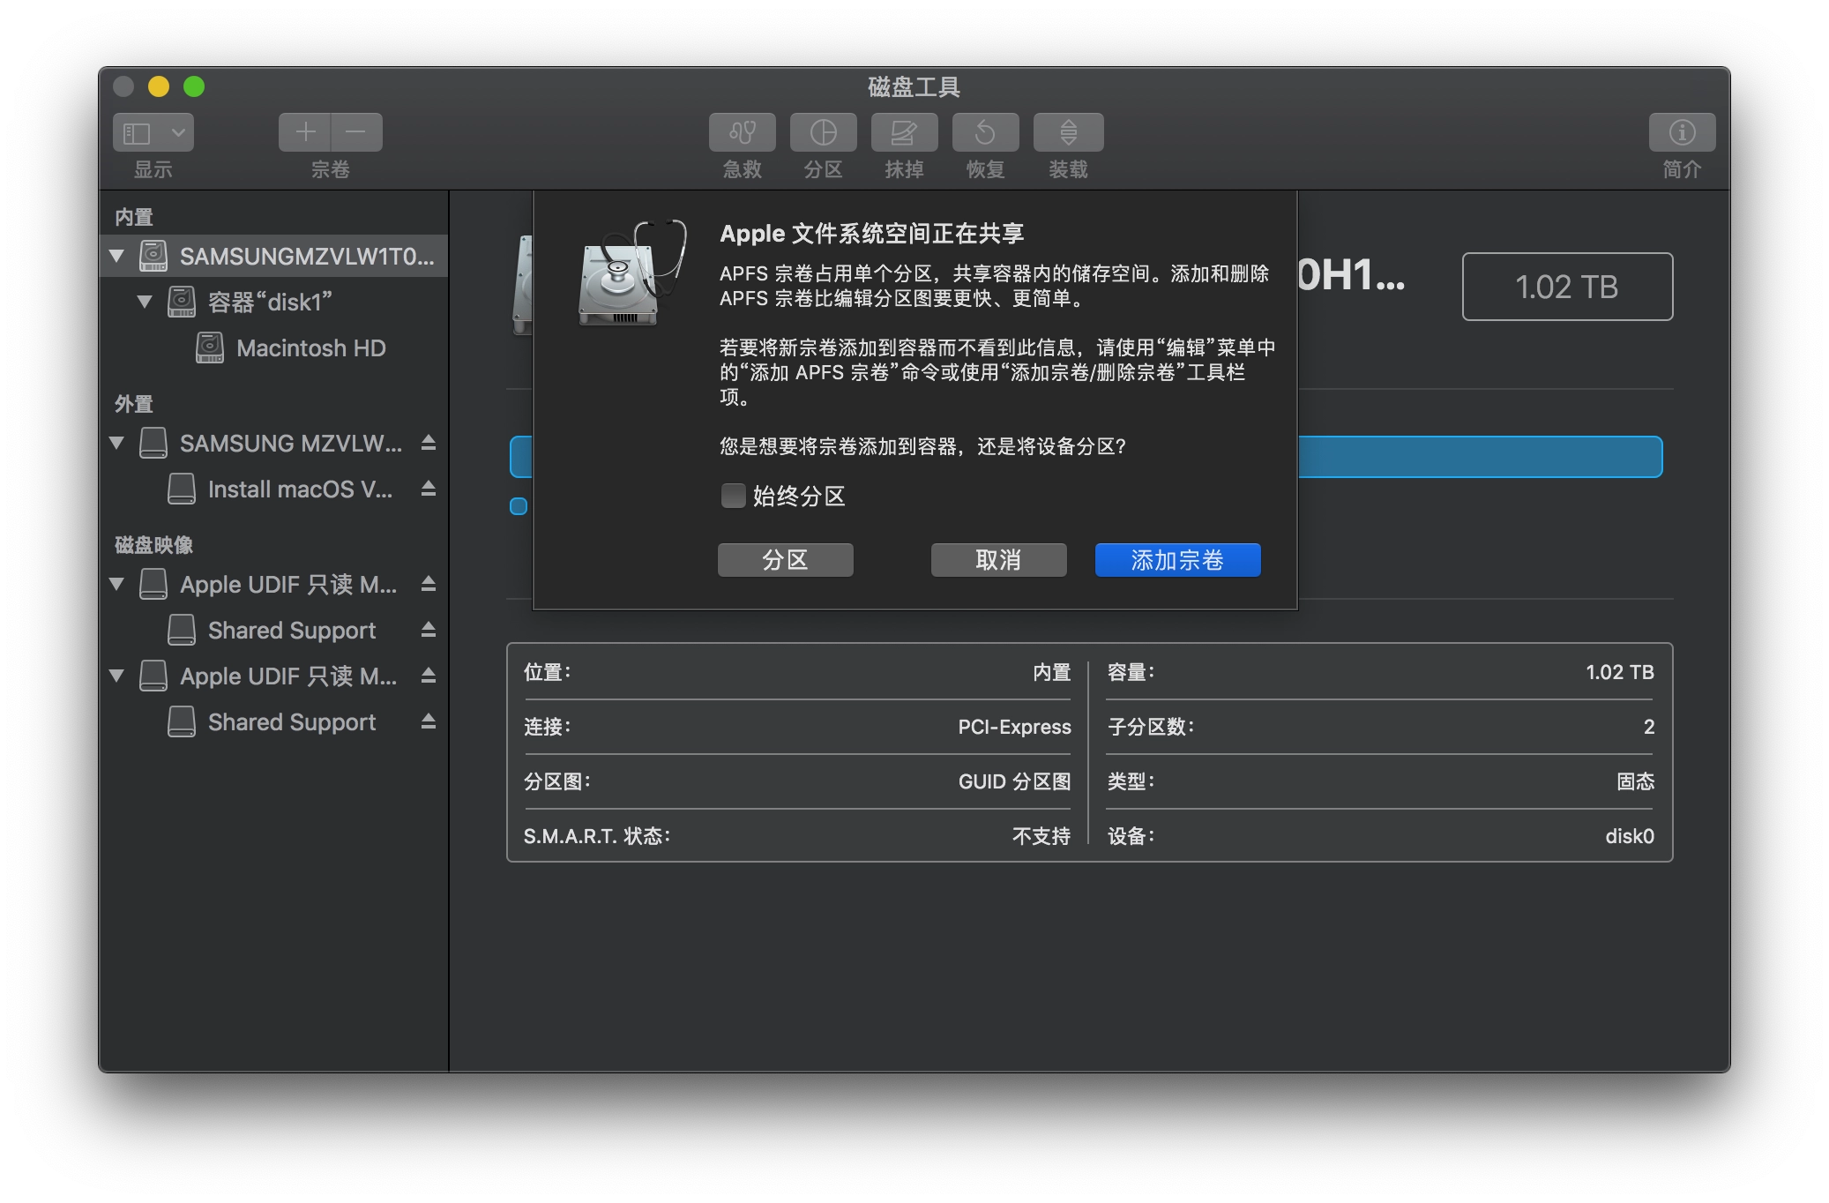Viewport: 1829px width, 1203px height.
Task: Eject the Shared Support disk image
Action: (429, 630)
